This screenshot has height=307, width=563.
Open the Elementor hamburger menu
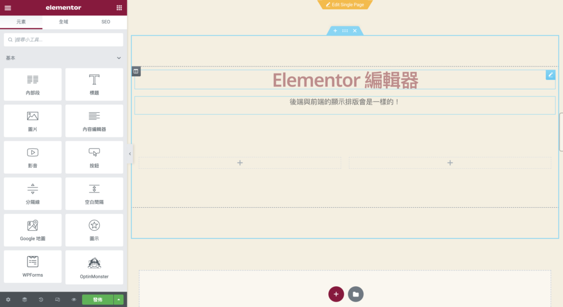coord(8,8)
